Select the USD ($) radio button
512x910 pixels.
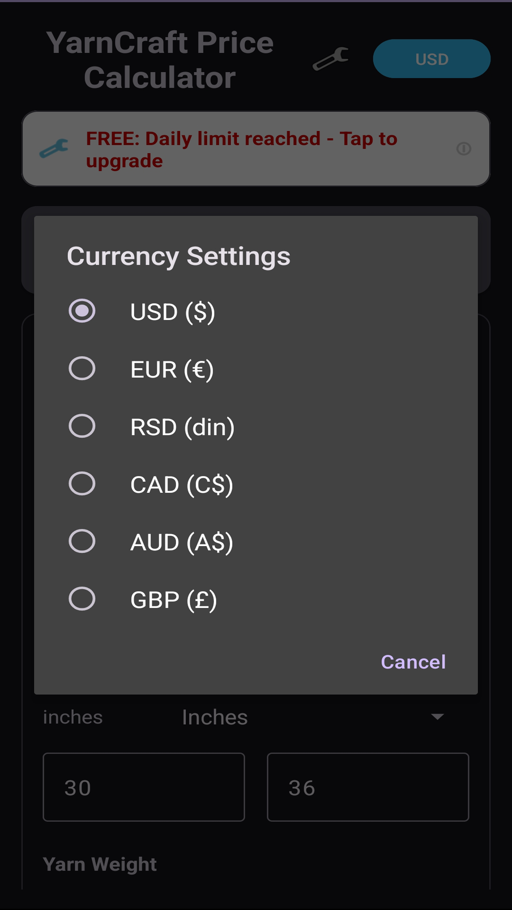82,311
